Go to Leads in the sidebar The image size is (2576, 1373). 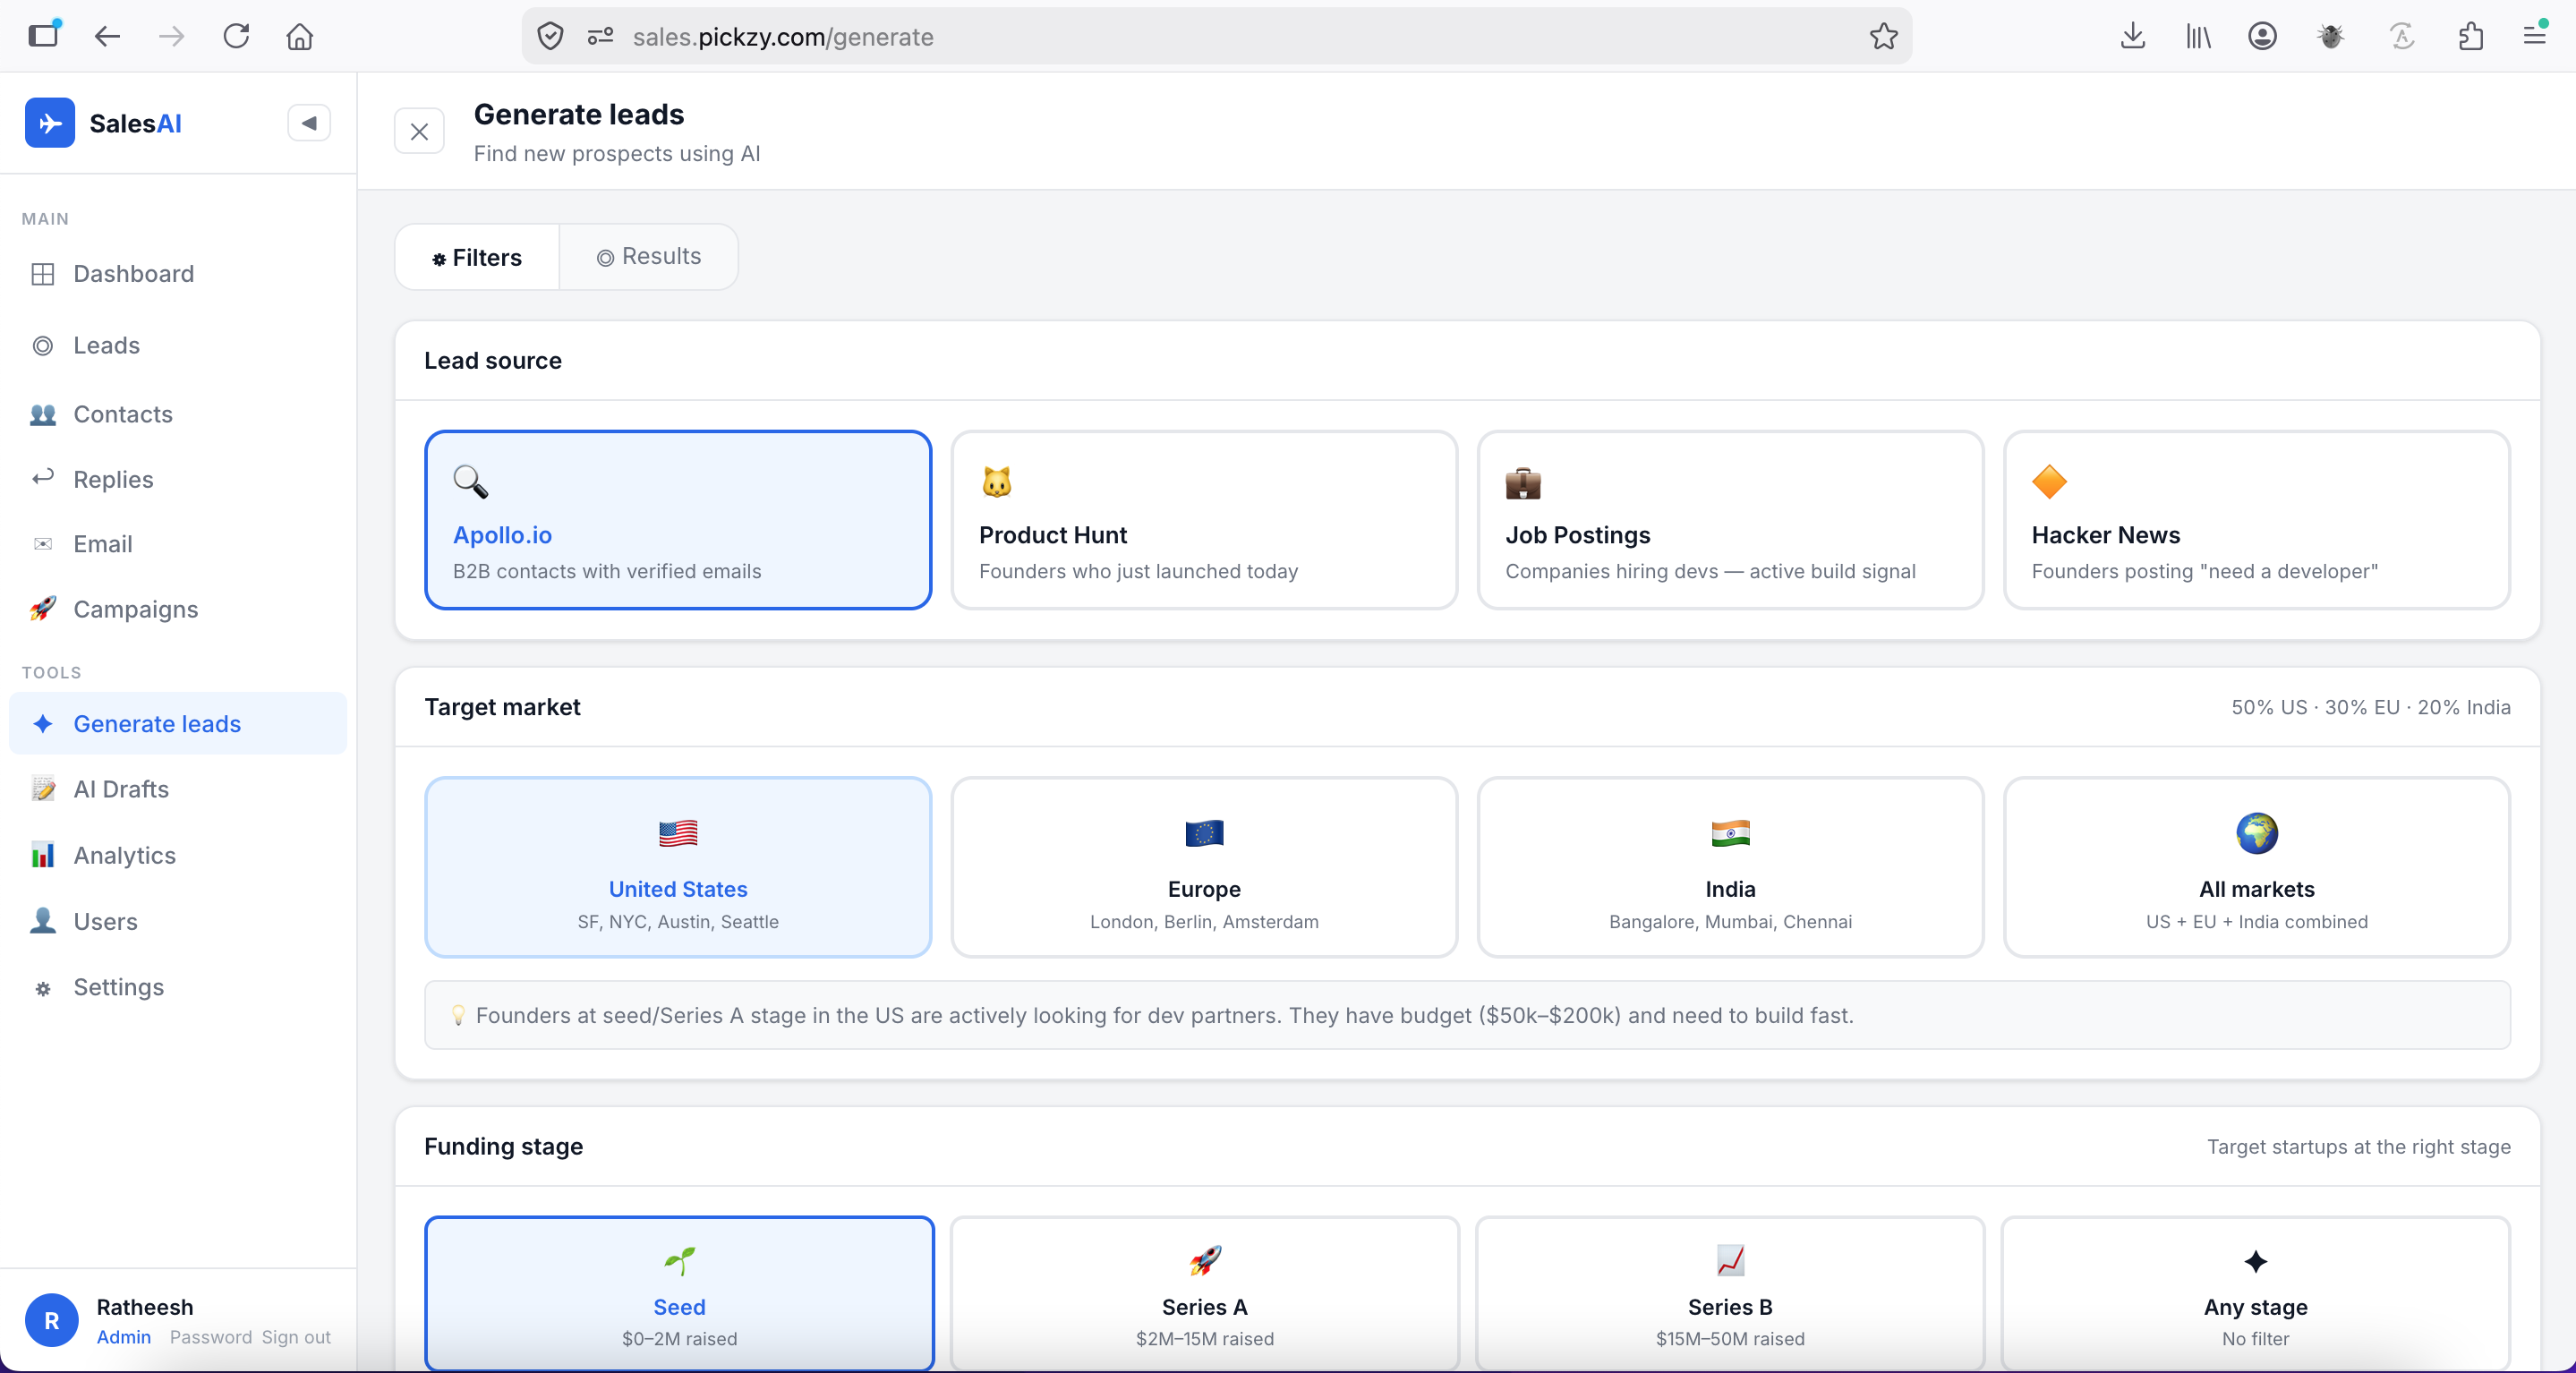(x=178, y=345)
